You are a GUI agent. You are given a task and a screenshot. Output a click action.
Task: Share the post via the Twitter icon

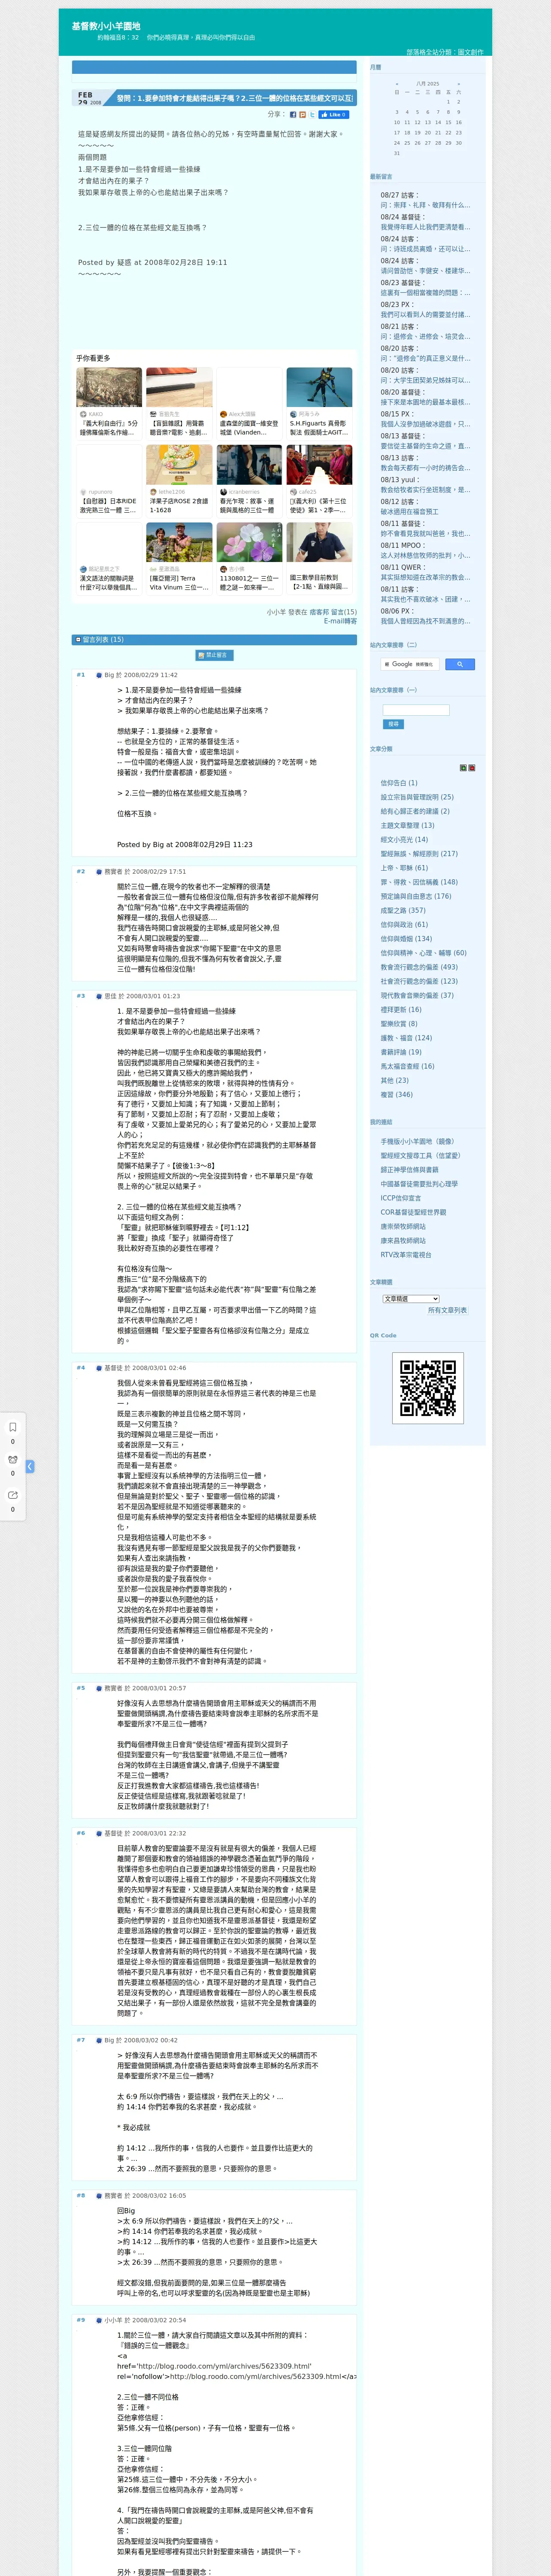point(312,115)
